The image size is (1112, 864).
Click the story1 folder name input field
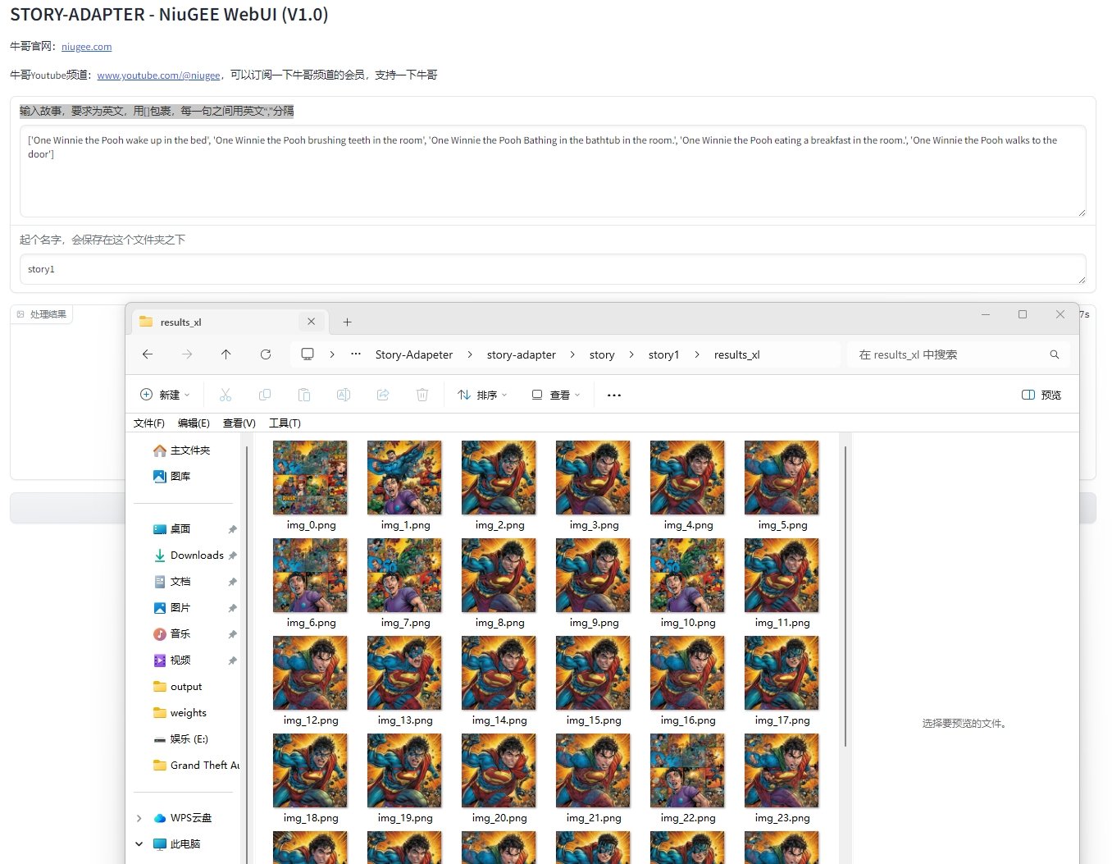click(x=552, y=269)
